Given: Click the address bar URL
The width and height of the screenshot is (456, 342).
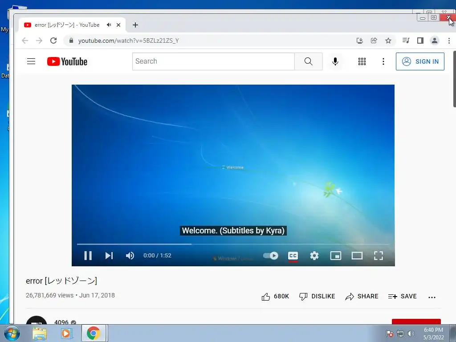Looking at the screenshot, I should click(x=128, y=41).
